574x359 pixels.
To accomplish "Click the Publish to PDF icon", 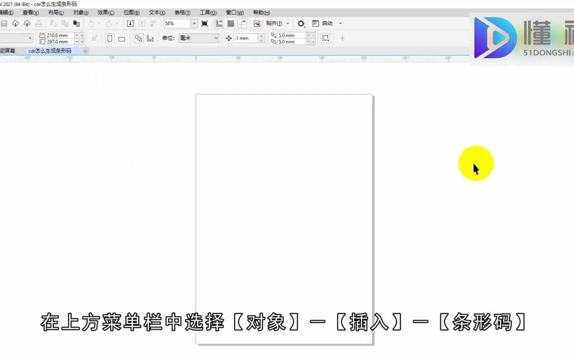I will pyautogui.click(x=153, y=24).
